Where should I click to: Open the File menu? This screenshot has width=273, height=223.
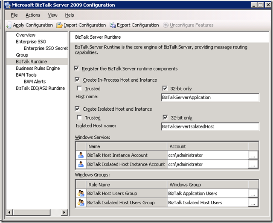point(14,15)
